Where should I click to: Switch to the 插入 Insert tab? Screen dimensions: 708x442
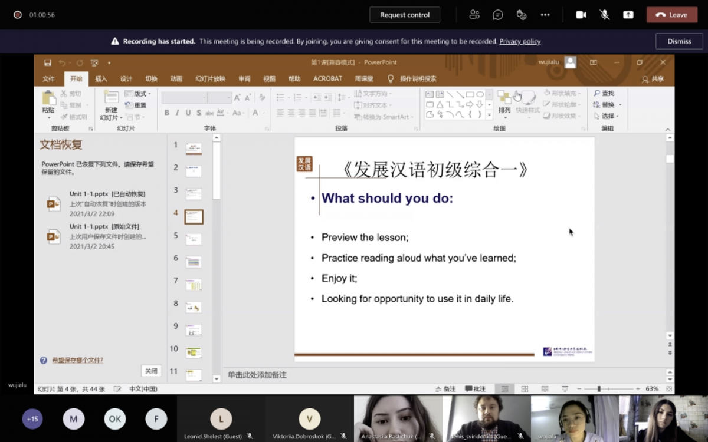(101, 79)
